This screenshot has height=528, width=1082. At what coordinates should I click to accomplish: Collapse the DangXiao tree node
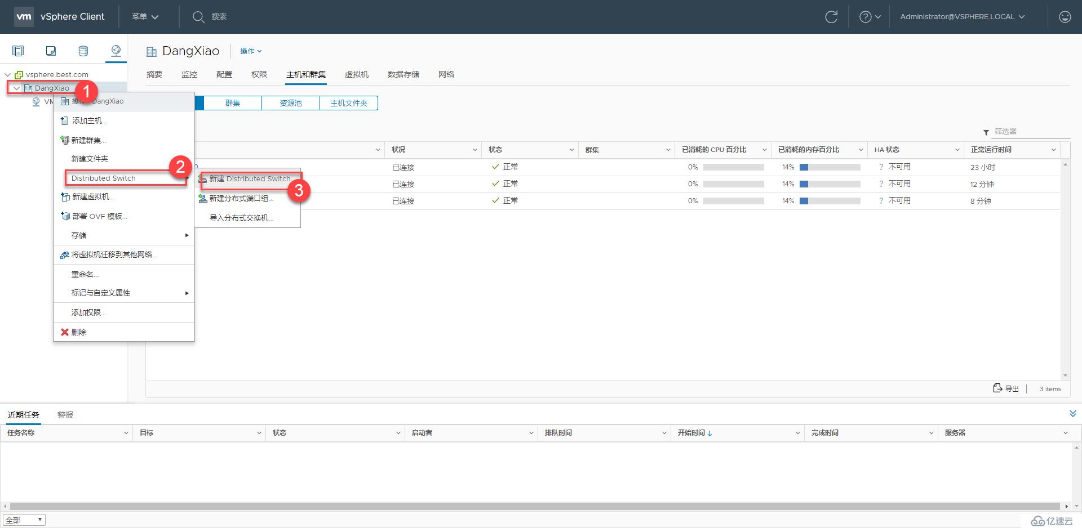[16, 88]
